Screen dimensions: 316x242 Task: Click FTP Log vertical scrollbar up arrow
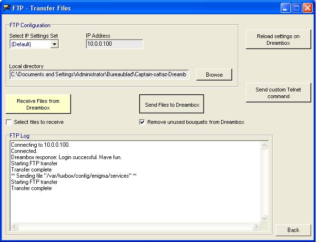(265, 145)
